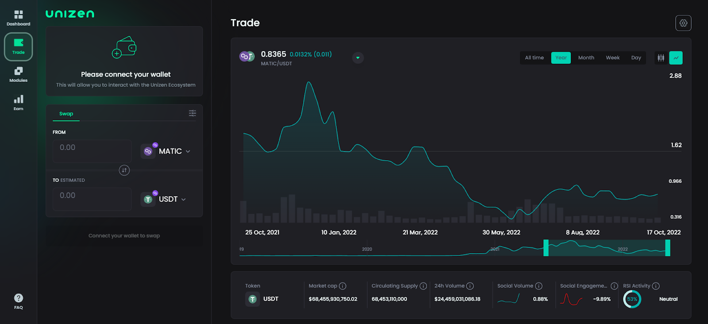The image size is (708, 324).
Task: Click the 0.8365 price value
Action: [273, 54]
